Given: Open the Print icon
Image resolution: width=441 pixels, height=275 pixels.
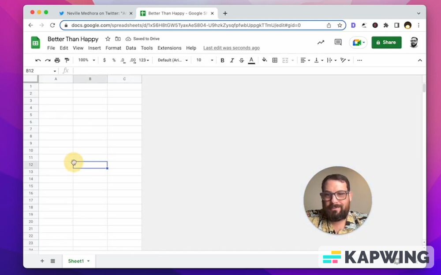Looking at the screenshot, I should 57,60.
